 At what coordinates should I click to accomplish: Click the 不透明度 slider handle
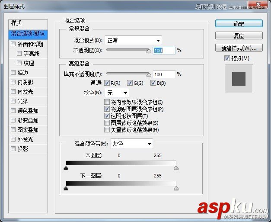149,51
